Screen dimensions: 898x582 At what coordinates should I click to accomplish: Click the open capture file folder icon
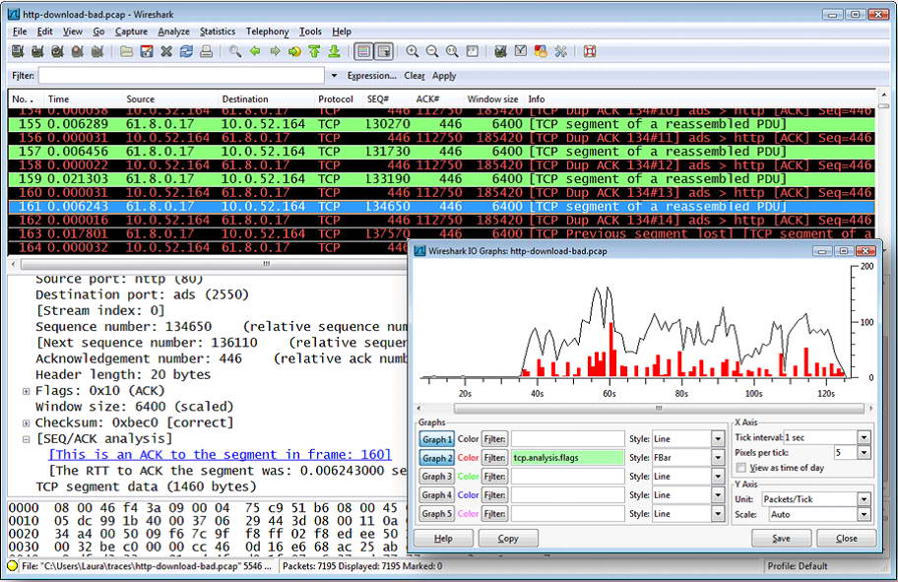126,51
